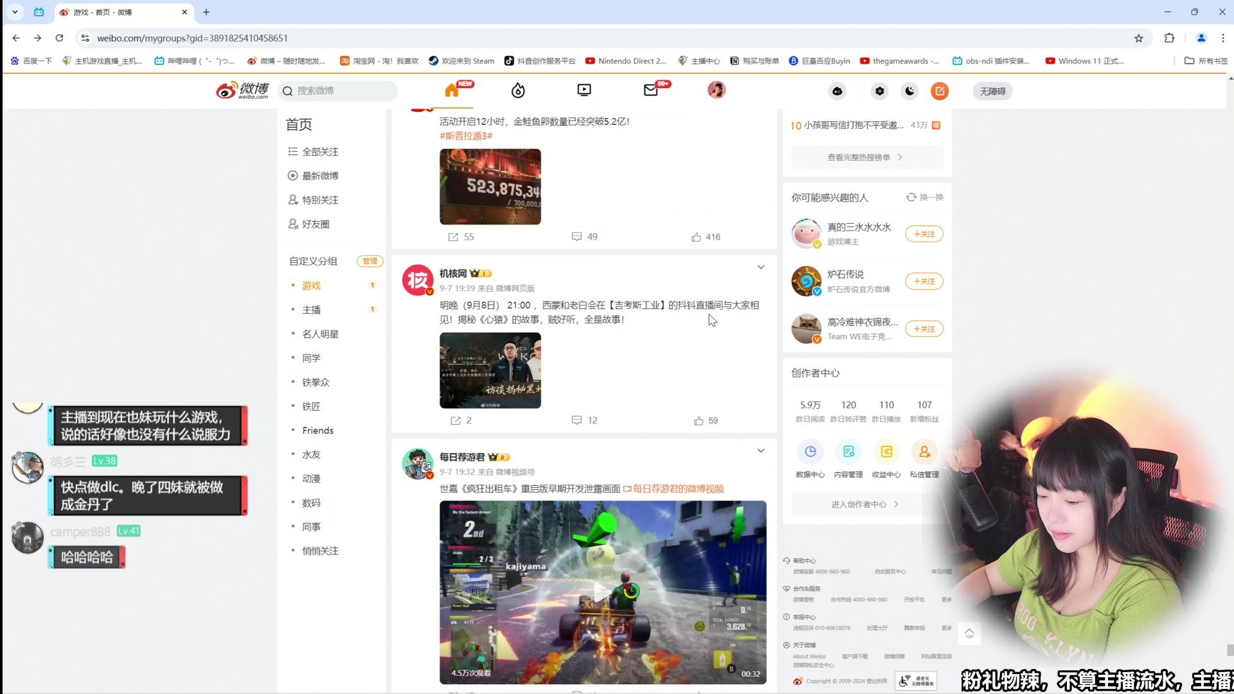
Task: Open the 同学 group
Action: [311, 358]
